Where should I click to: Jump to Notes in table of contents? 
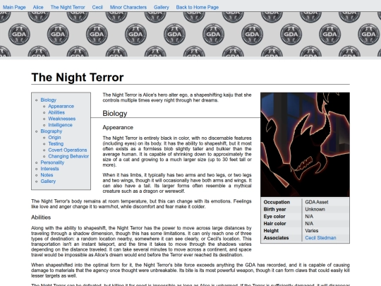(x=47, y=175)
